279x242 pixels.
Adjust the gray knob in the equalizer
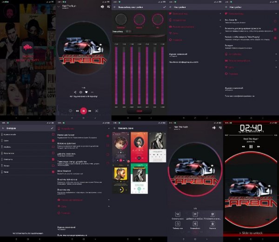tap(121, 19)
